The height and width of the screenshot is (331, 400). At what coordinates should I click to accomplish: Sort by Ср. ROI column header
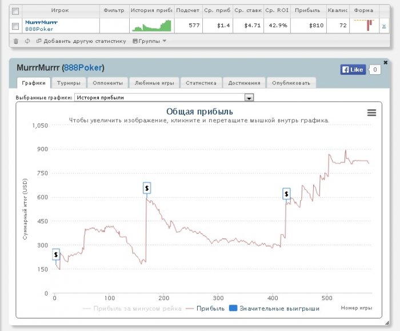pos(277,10)
